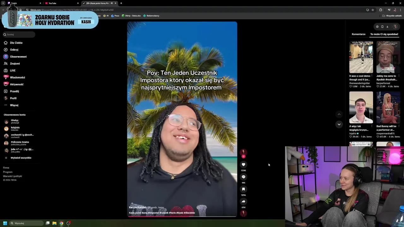
Task: Save video with the bookmark icon
Action: pos(243,189)
